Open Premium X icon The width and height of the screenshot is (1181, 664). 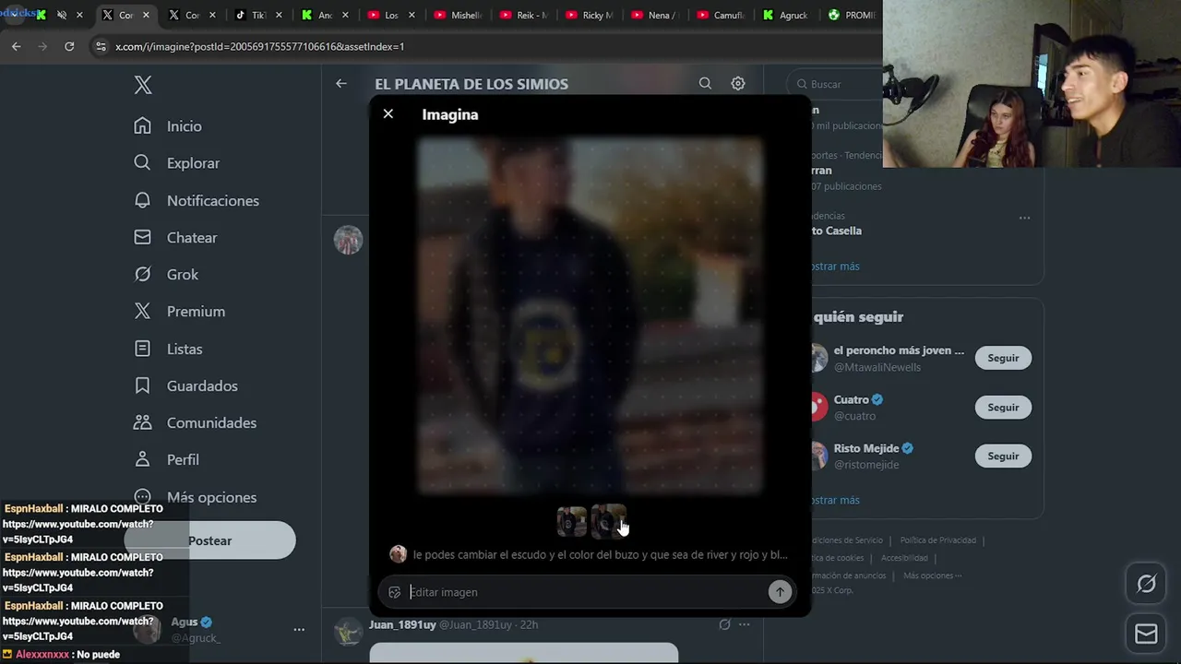[x=142, y=311]
